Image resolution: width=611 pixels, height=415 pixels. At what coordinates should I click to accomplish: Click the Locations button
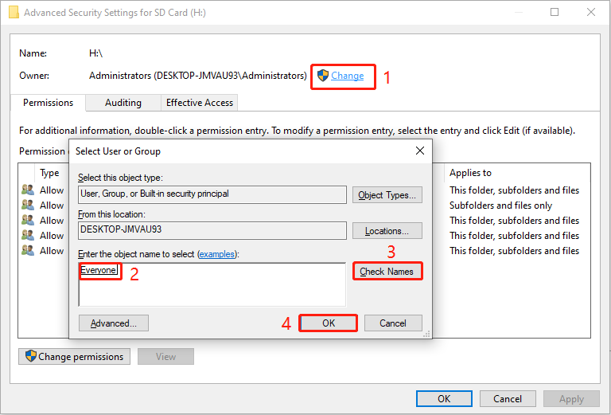[387, 231]
